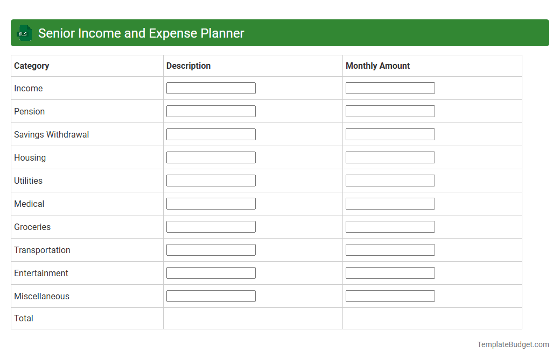Click the Income monthly amount field

[x=390, y=88]
